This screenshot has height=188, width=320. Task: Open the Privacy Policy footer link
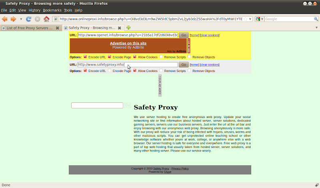tap(180, 169)
